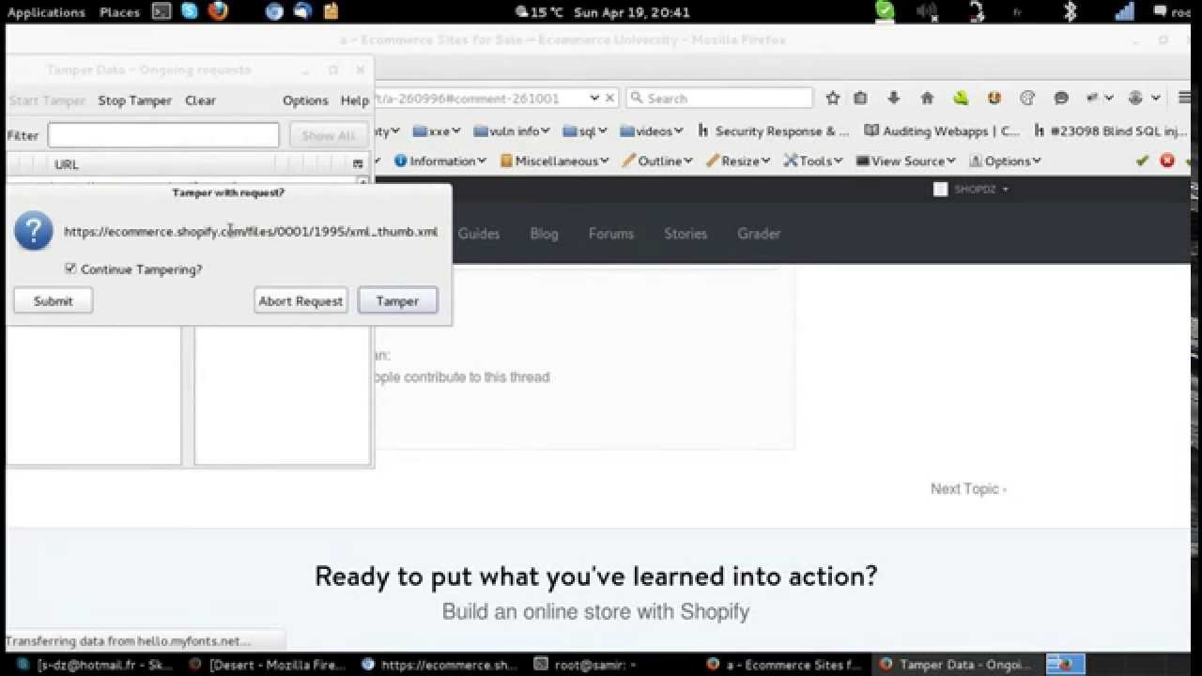Open the Blog navigation link
Image resolution: width=1202 pixels, height=676 pixels.
pyautogui.click(x=544, y=234)
